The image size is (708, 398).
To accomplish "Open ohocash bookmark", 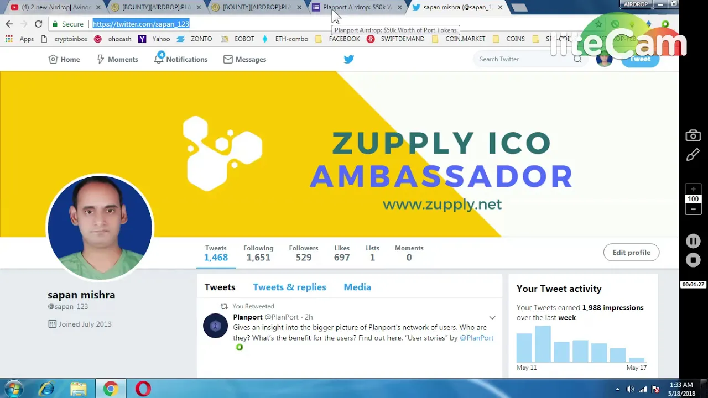I will tap(113, 39).
